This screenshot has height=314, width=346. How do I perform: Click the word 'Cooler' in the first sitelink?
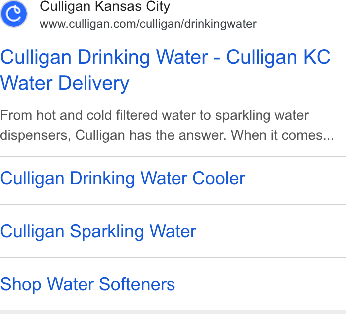[x=219, y=178]
